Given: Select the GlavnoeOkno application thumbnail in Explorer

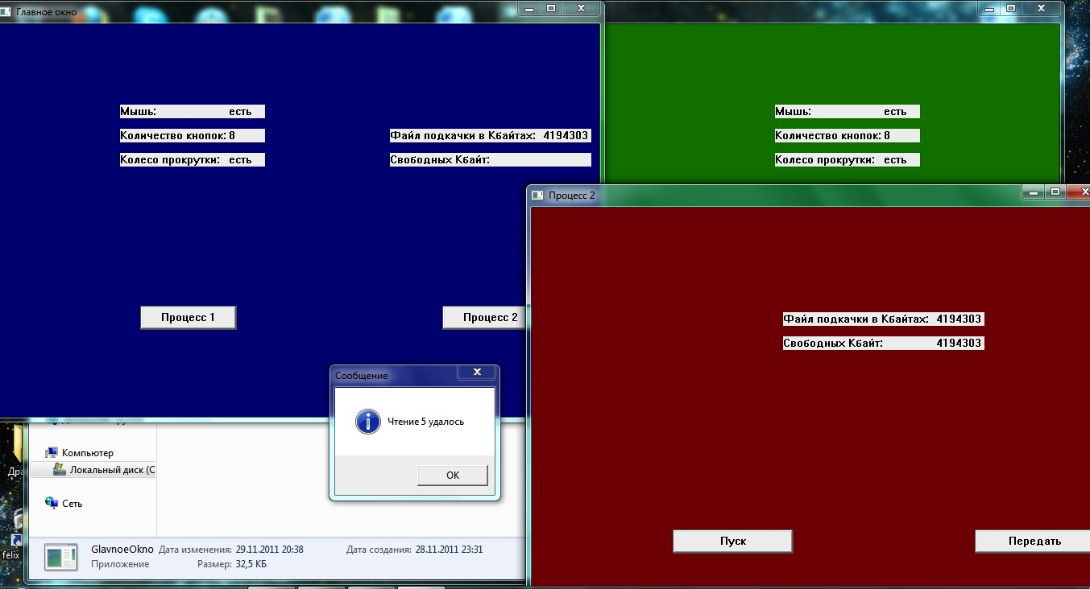Looking at the screenshot, I should point(61,557).
